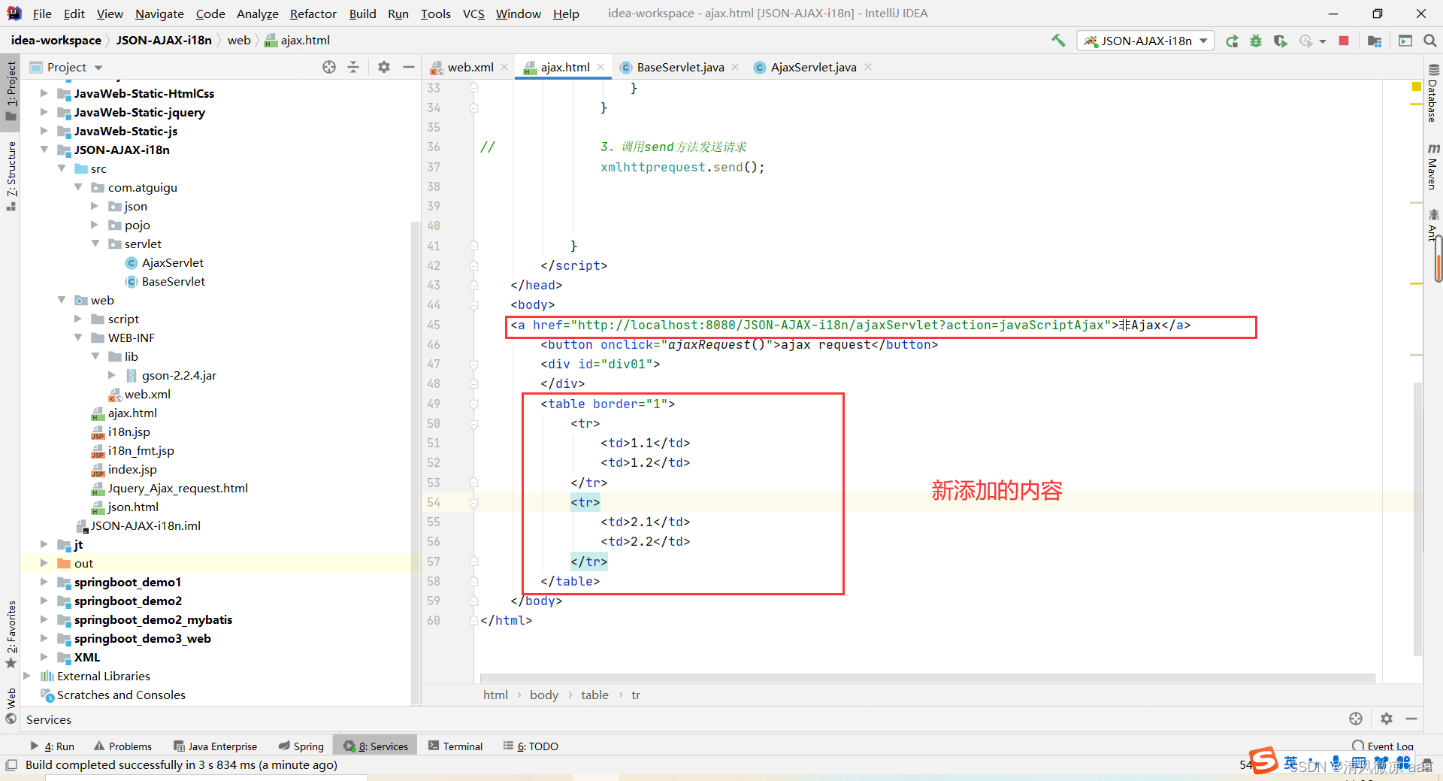The image size is (1443, 781).
Task: Collapse the servlet package node
Action: tap(95, 244)
